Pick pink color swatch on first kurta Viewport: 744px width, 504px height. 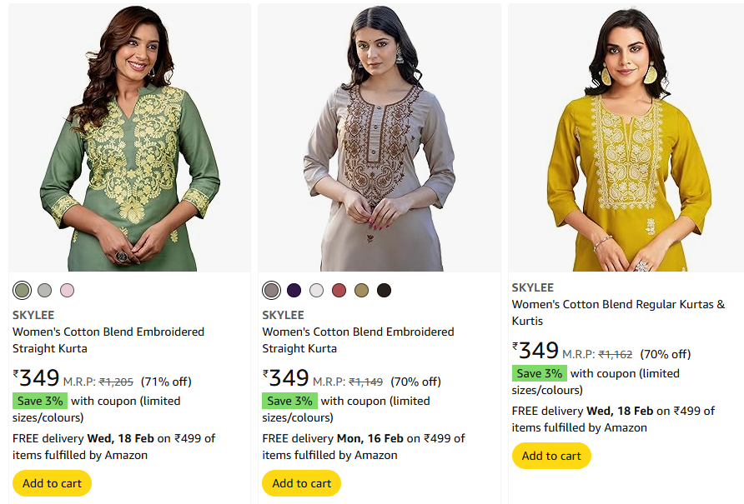click(68, 290)
